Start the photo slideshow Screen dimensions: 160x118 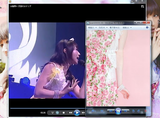click(118, 111)
